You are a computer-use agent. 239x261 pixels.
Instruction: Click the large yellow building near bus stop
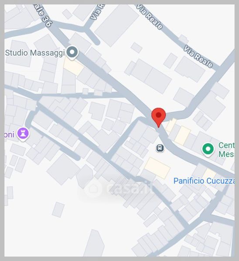pyautogui.click(x=157, y=168)
